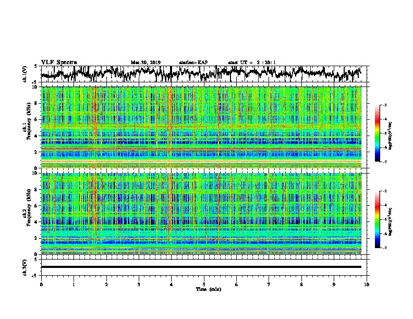The height and width of the screenshot is (319, 413).
Task: Click the log(PSD) label beside ch.2 color bar
Action: pyautogui.click(x=391, y=222)
